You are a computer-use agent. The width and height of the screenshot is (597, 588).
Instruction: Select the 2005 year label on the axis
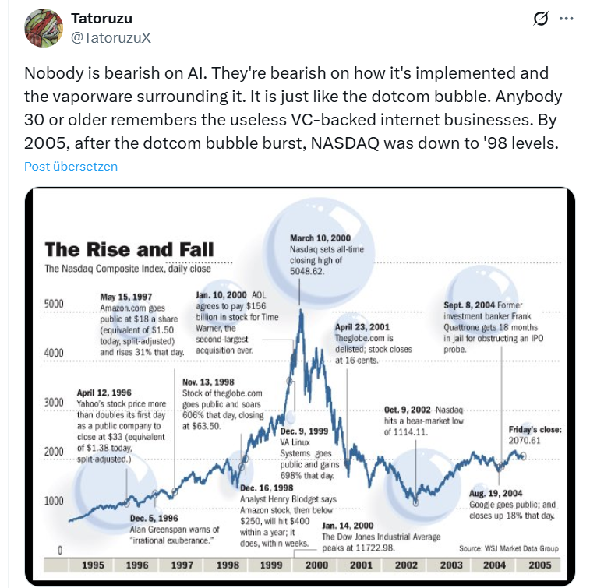(x=539, y=565)
